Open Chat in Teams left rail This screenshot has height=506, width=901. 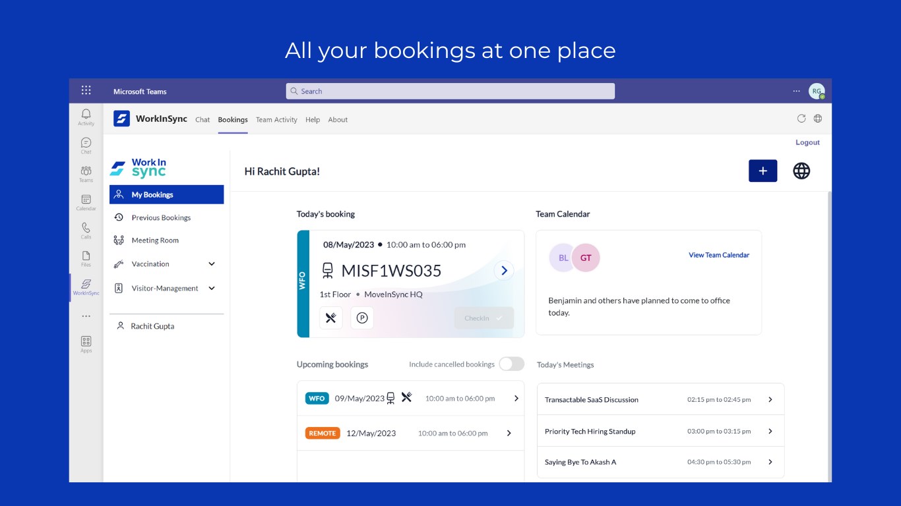coord(86,146)
